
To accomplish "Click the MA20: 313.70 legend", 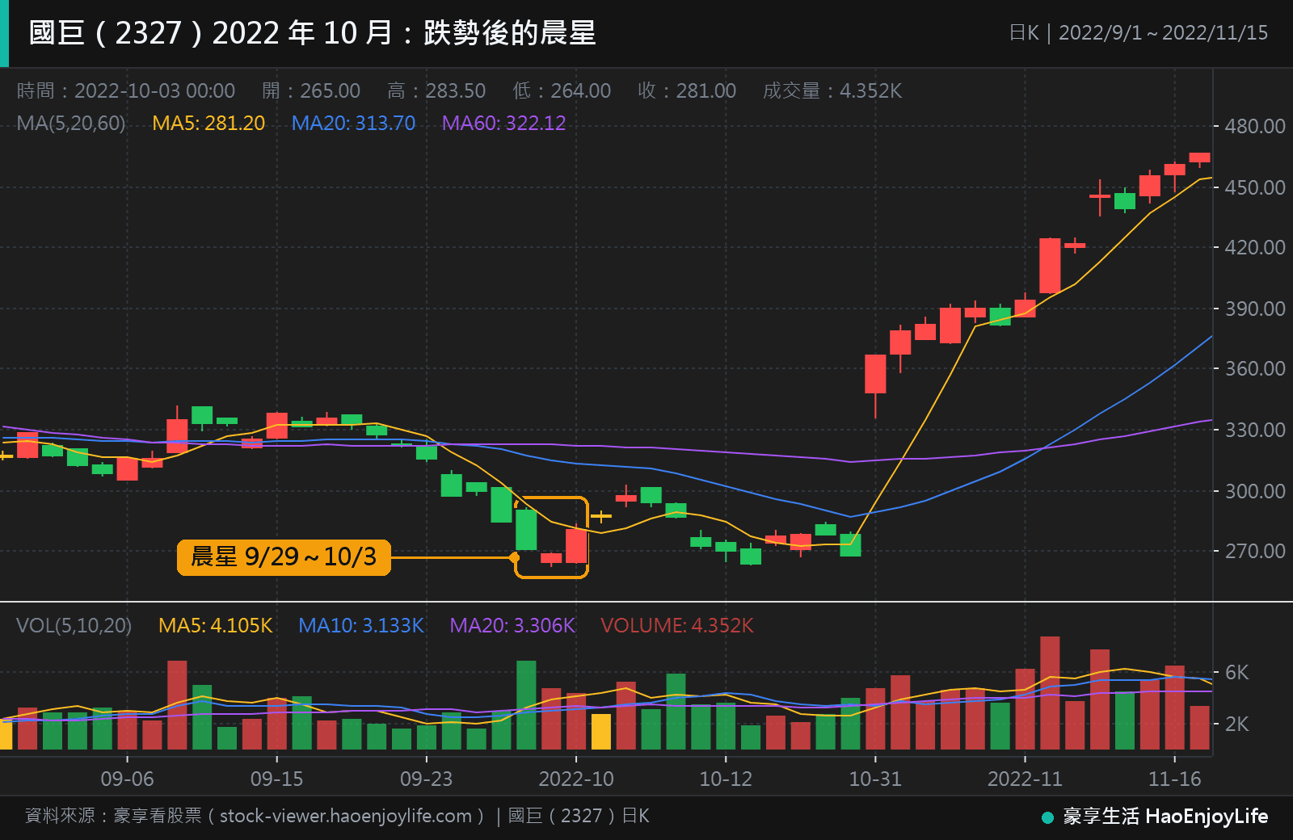I will pos(353,123).
